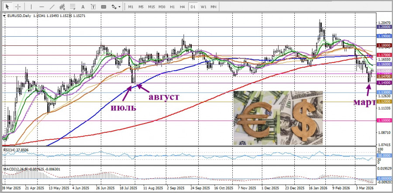Switch chart to W1 weekly timeframe
The height and width of the screenshot is (193, 393).
[203, 7]
